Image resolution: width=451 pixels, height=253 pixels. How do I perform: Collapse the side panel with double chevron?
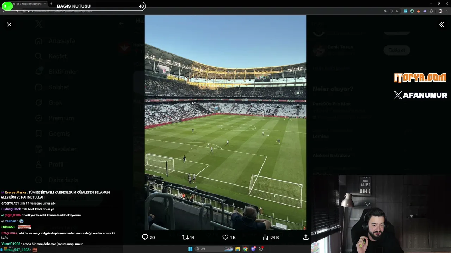[x=441, y=25]
